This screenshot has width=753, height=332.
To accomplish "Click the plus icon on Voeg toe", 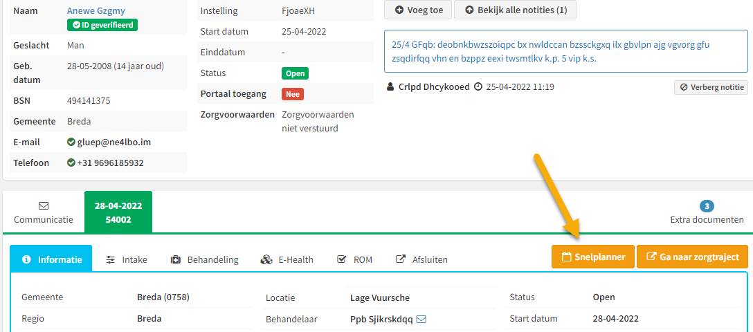I will coord(399,10).
